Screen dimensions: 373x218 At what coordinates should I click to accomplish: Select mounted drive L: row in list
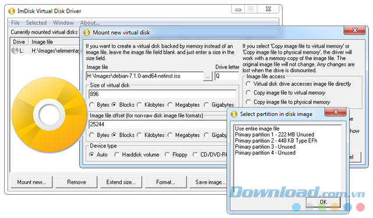[45, 51]
